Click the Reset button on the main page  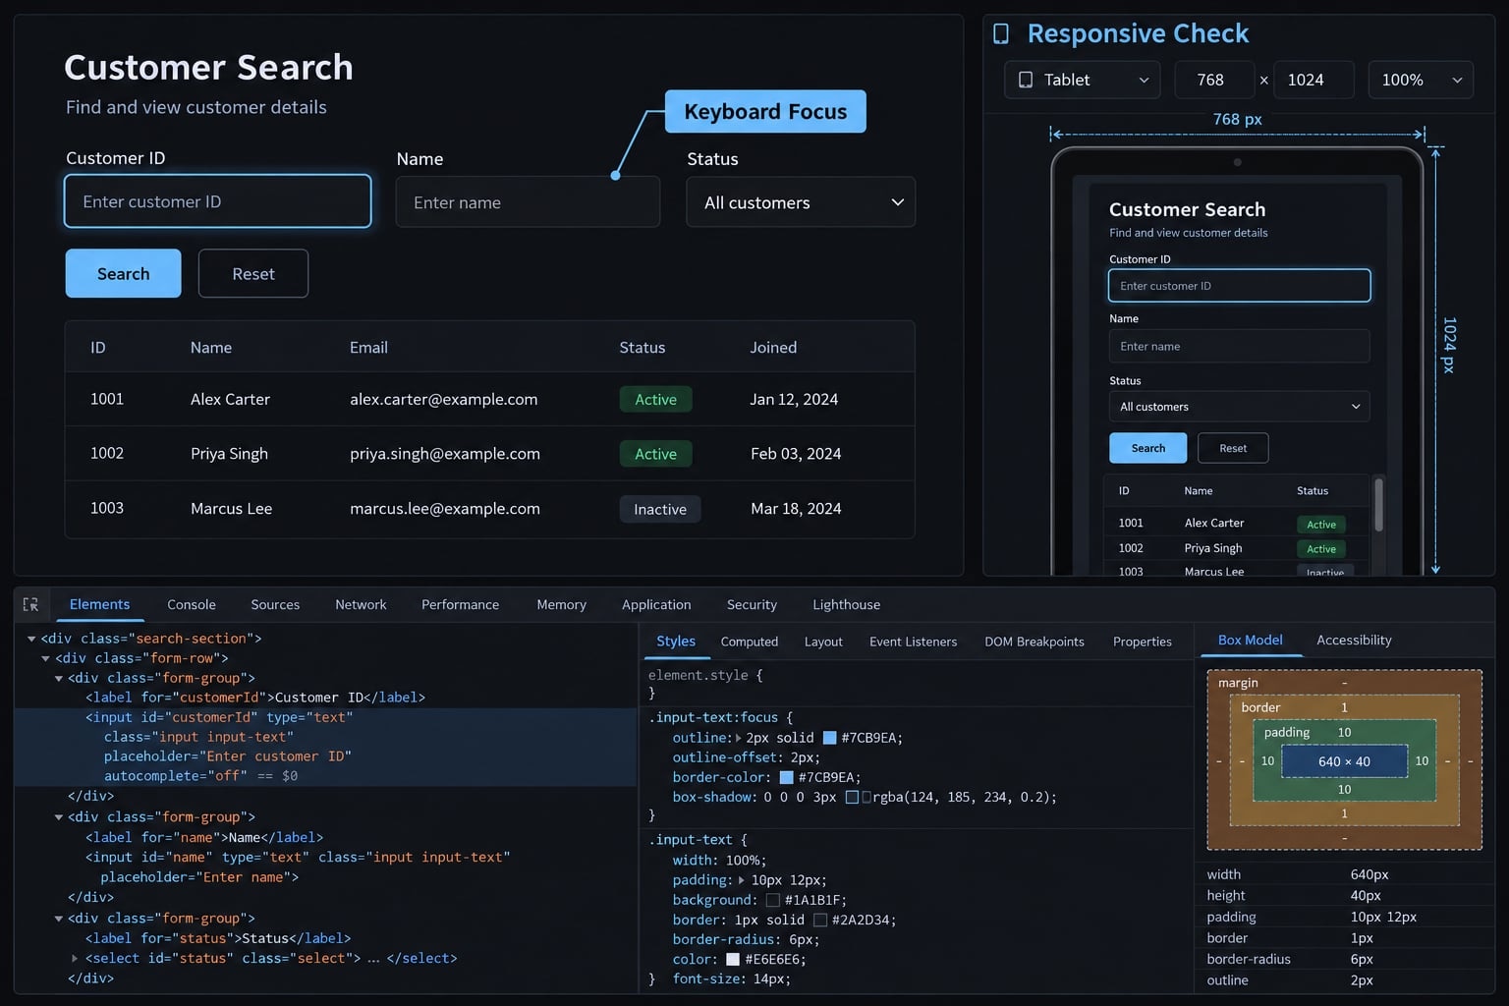tap(253, 273)
